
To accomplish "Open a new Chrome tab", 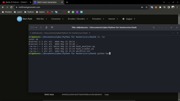I will click(x=67, y=2).
